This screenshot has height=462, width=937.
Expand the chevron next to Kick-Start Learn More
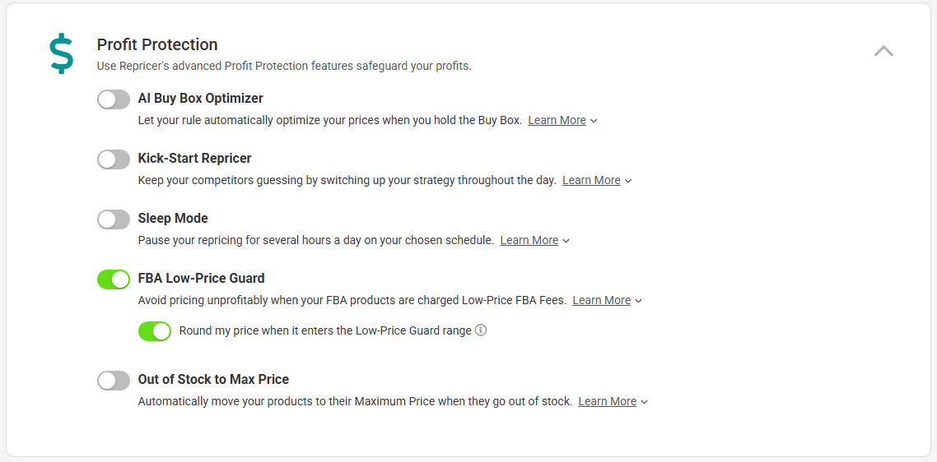(627, 181)
